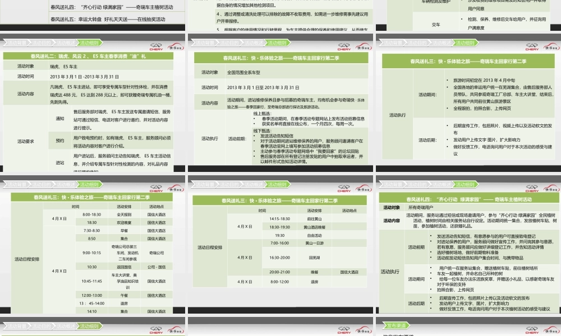Select the 活动背景 tab on the 春风送礼二 slide

click(x=17, y=43)
